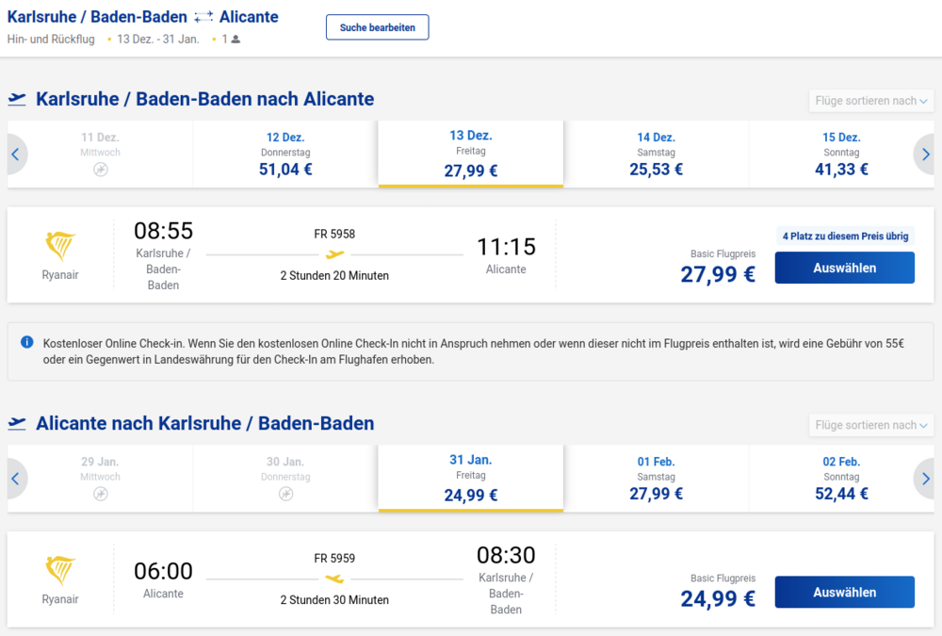This screenshot has height=636, width=942.
Task: Open return "Flüge sortieren nach" dropdown
Action: tap(870, 425)
